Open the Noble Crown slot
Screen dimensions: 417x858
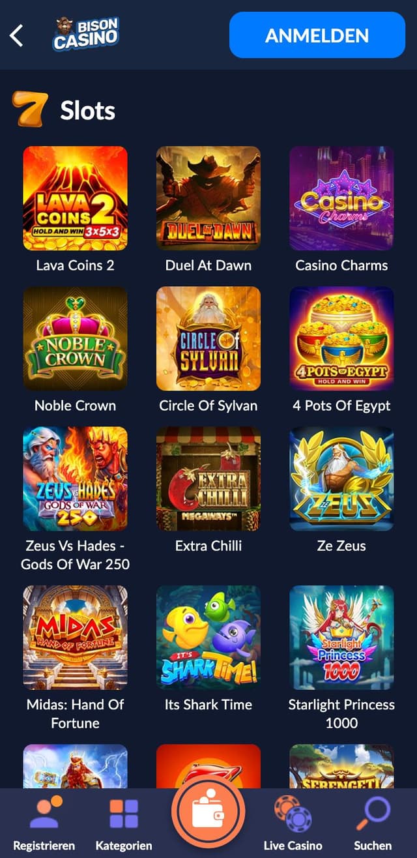(x=75, y=339)
